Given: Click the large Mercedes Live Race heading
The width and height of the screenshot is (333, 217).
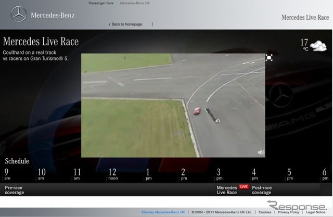Looking at the screenshot, I should click(41, 41).
